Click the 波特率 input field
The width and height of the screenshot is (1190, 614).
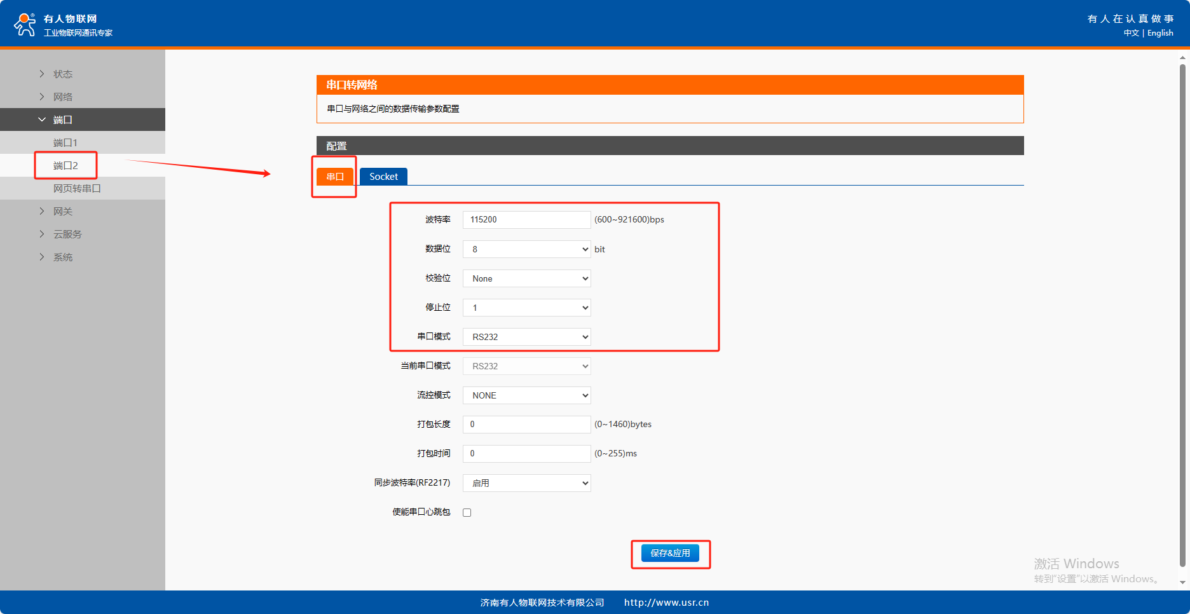click(x=526, y=220)
